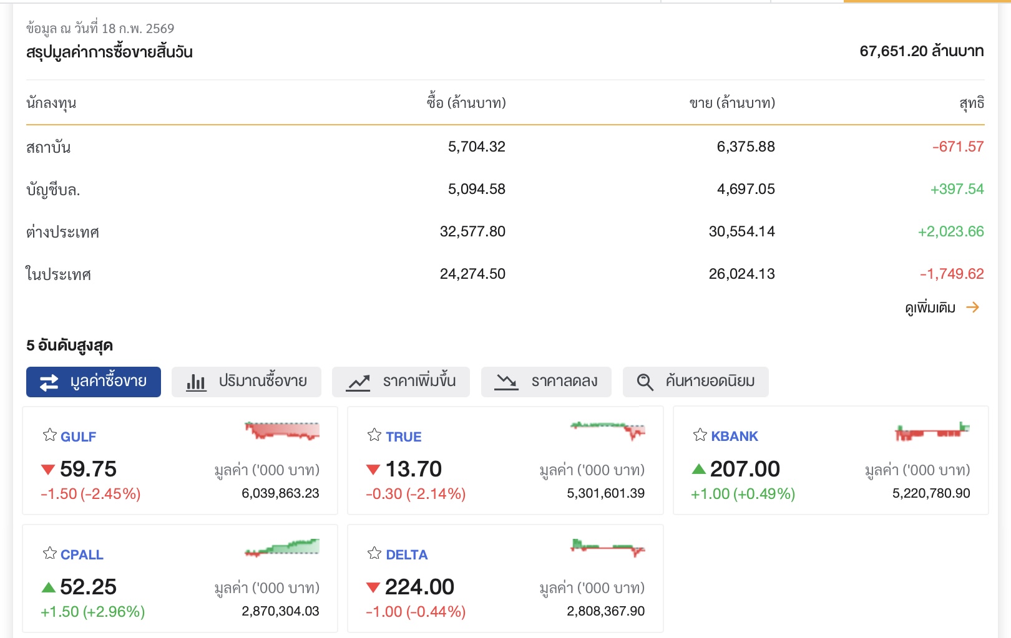Open the KBANK stock symbol link
This screenshot has width=1011, height=638.
point(735,437)
